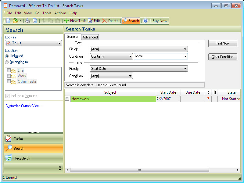Screen dimensions: 244x183
Task: Check the Work folder checkbox
Action: 9,76
